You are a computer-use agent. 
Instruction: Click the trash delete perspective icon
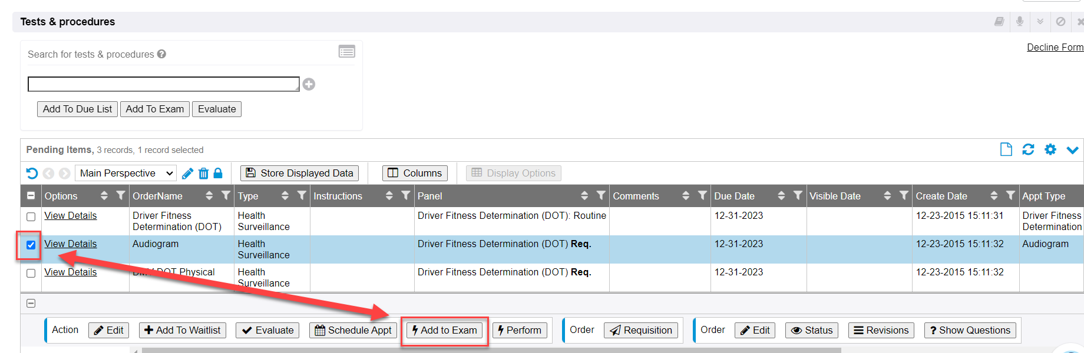click(x=203, y=173)
